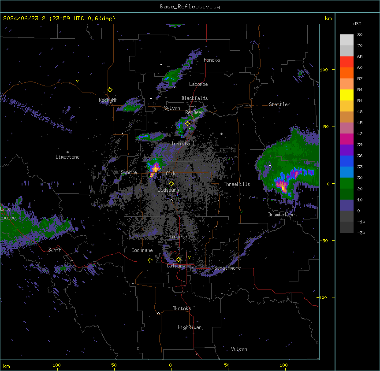The width and height of the screenshot is (380, 371).
Task: Select the yellow diamond marker below Cochrane
Action: [150, 260]
